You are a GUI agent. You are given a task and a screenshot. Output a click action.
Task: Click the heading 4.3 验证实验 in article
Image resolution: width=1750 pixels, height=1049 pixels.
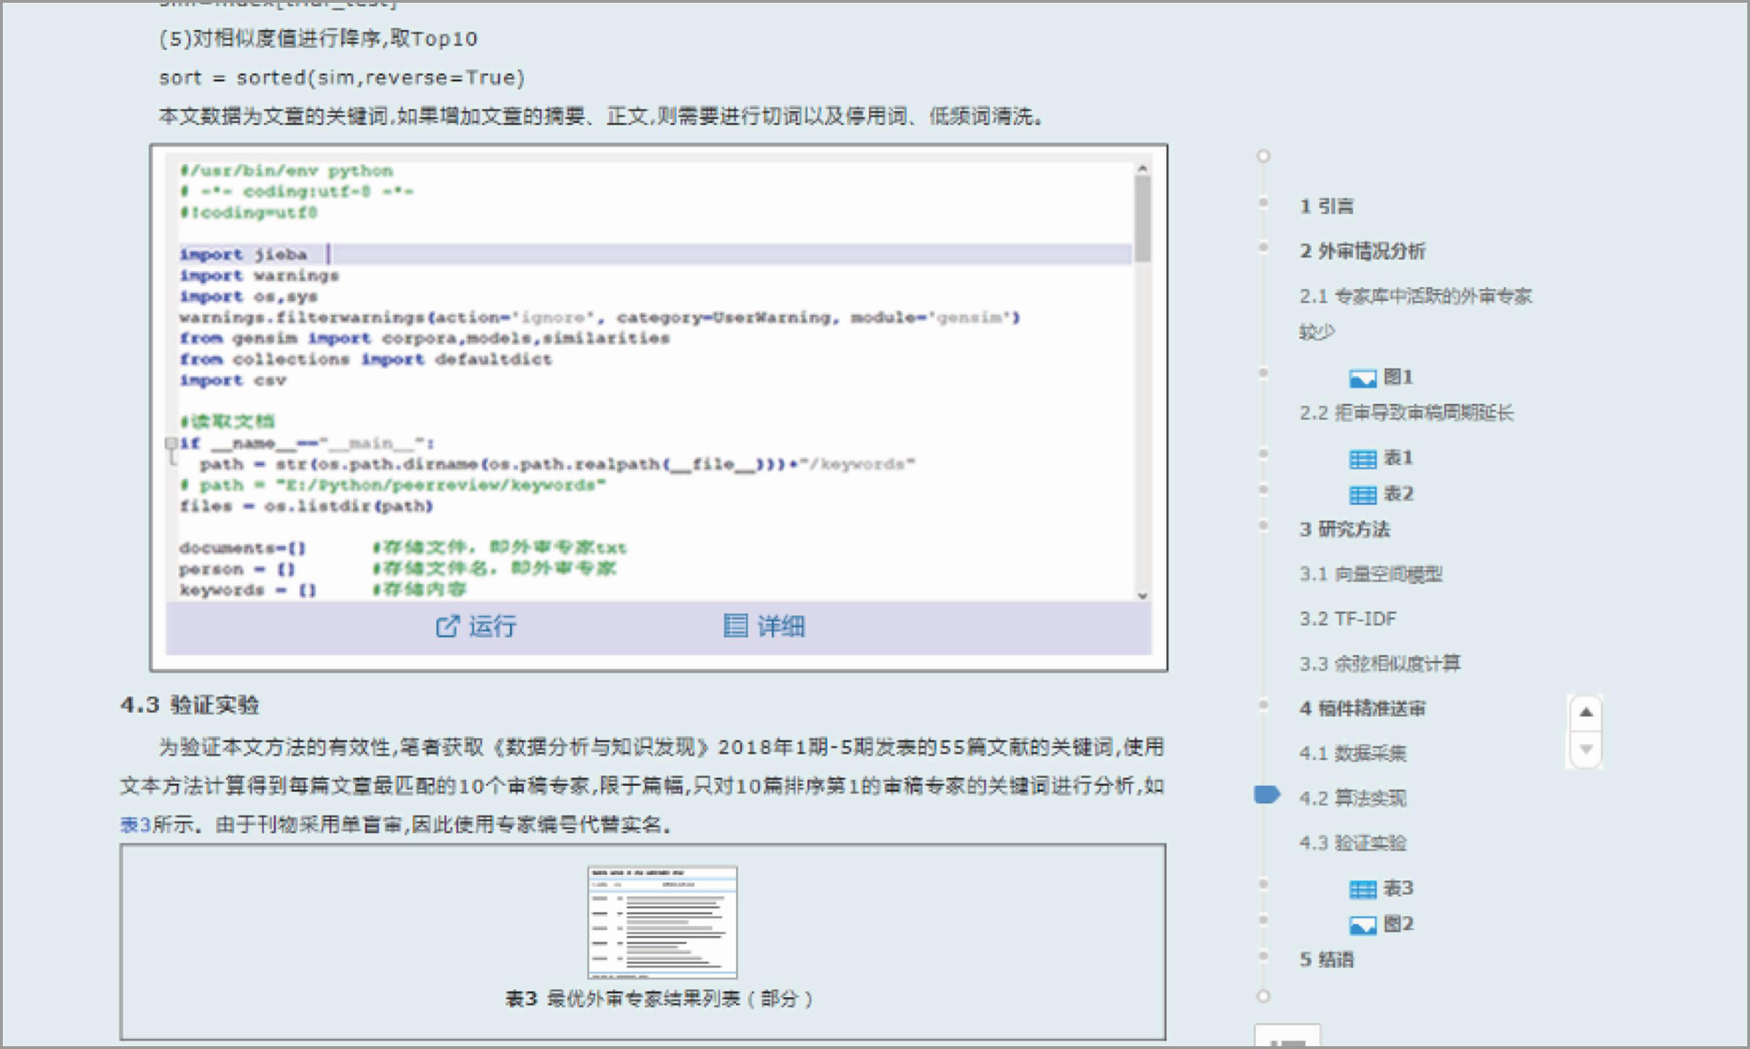click(189, 705)
